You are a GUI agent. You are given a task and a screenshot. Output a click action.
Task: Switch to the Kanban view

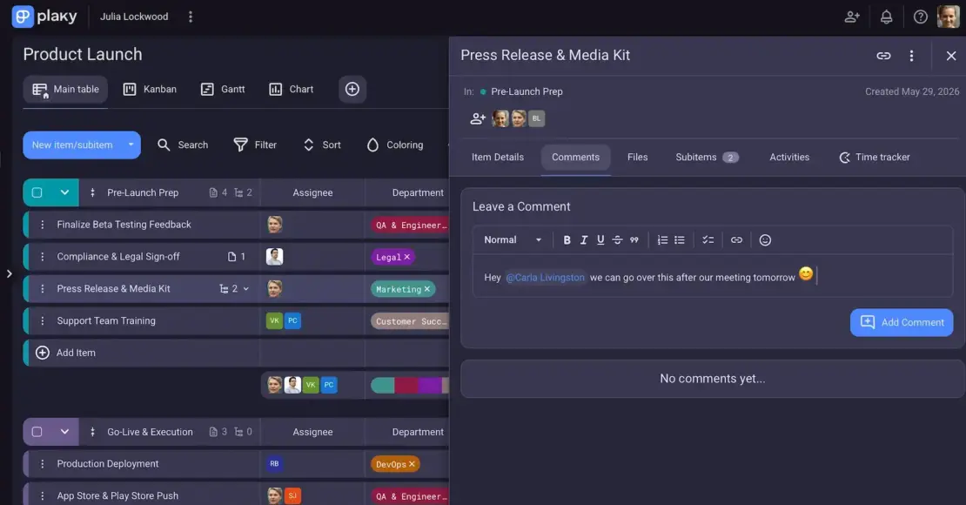tap(150, 90)
